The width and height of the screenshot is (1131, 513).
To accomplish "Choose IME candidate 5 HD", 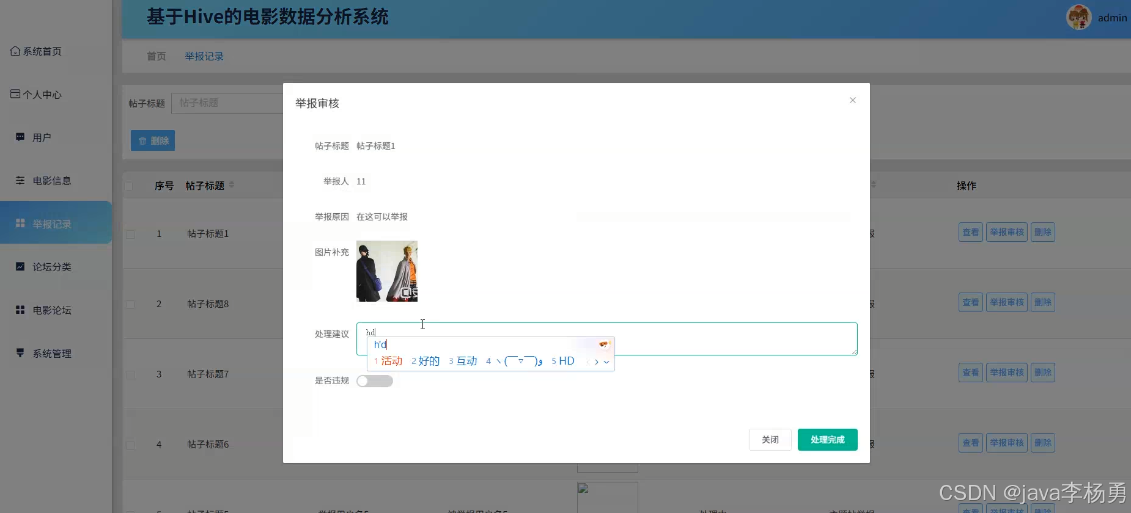I will [x=563, y=361].
